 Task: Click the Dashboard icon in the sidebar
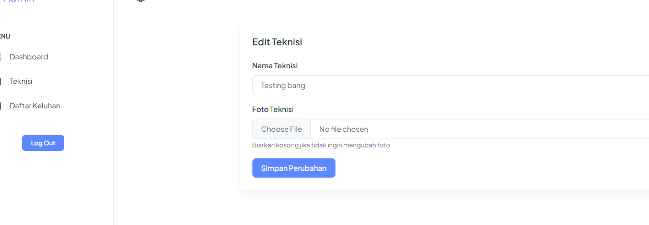[1, 57]
